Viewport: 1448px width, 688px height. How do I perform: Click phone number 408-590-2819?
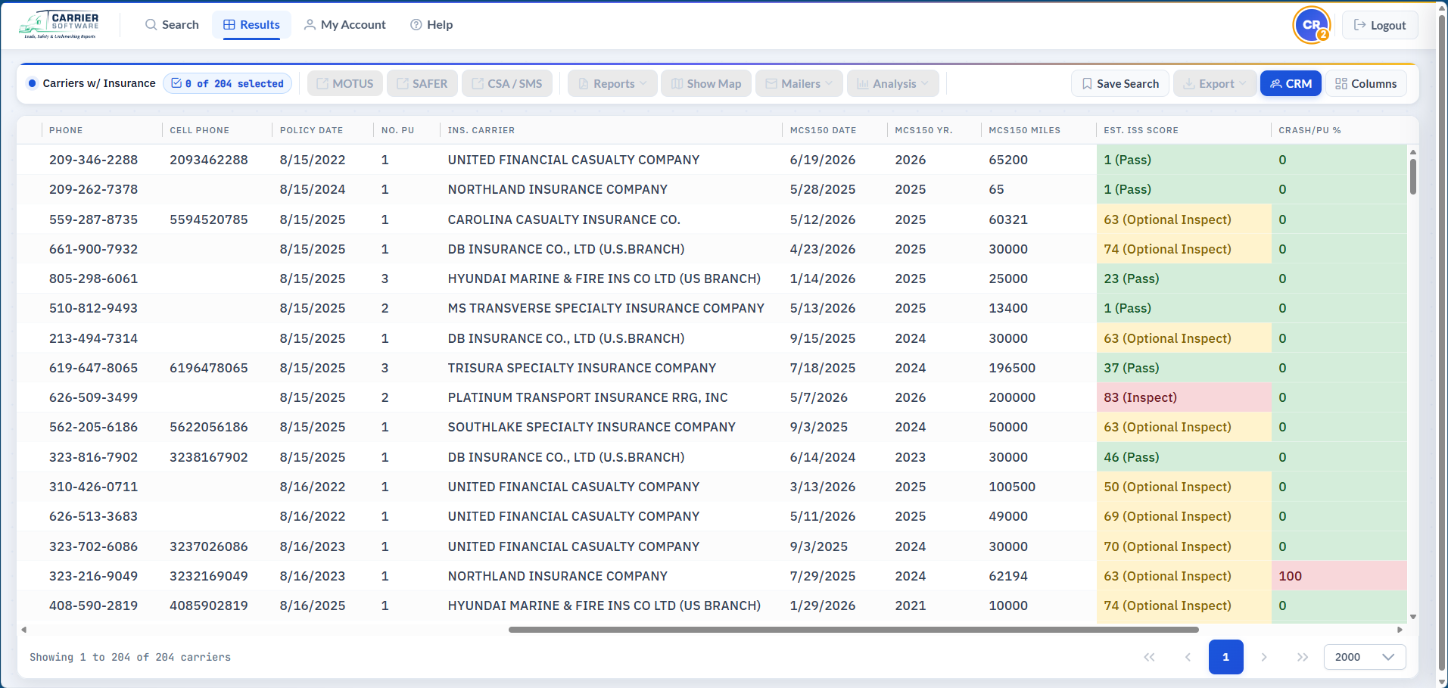(x=94, y=606)
